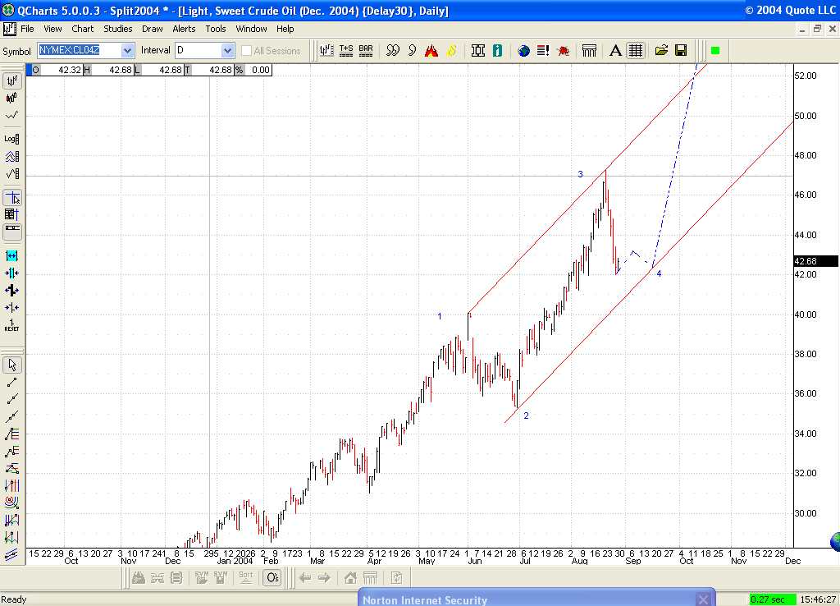Select the Fibonacci retracement lines tool
This screenshot has height=606, width=840.
tap(11, 434)
